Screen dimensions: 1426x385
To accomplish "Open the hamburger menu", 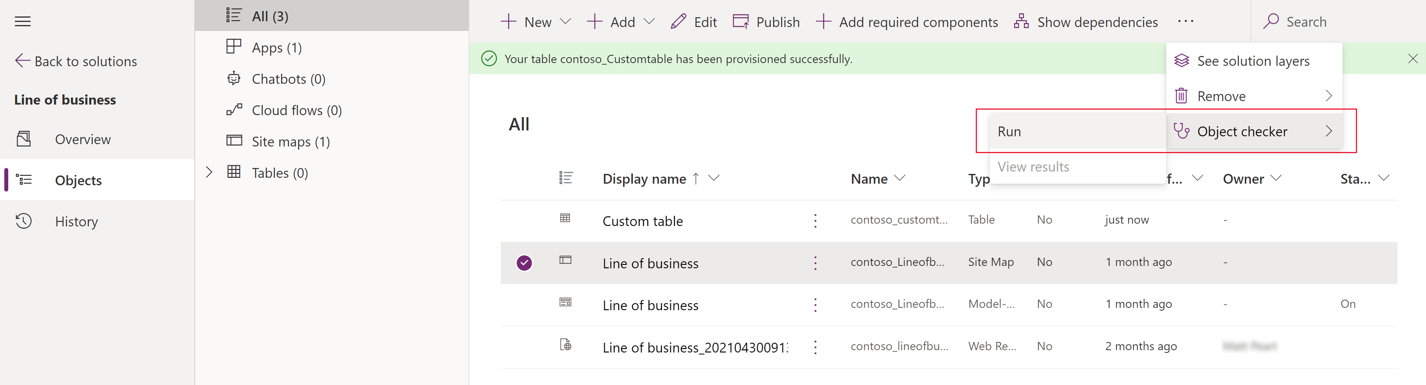I will click(23, 21).
